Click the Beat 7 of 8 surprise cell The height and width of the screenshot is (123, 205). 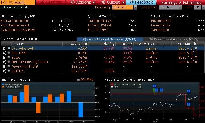coord(187,58)
